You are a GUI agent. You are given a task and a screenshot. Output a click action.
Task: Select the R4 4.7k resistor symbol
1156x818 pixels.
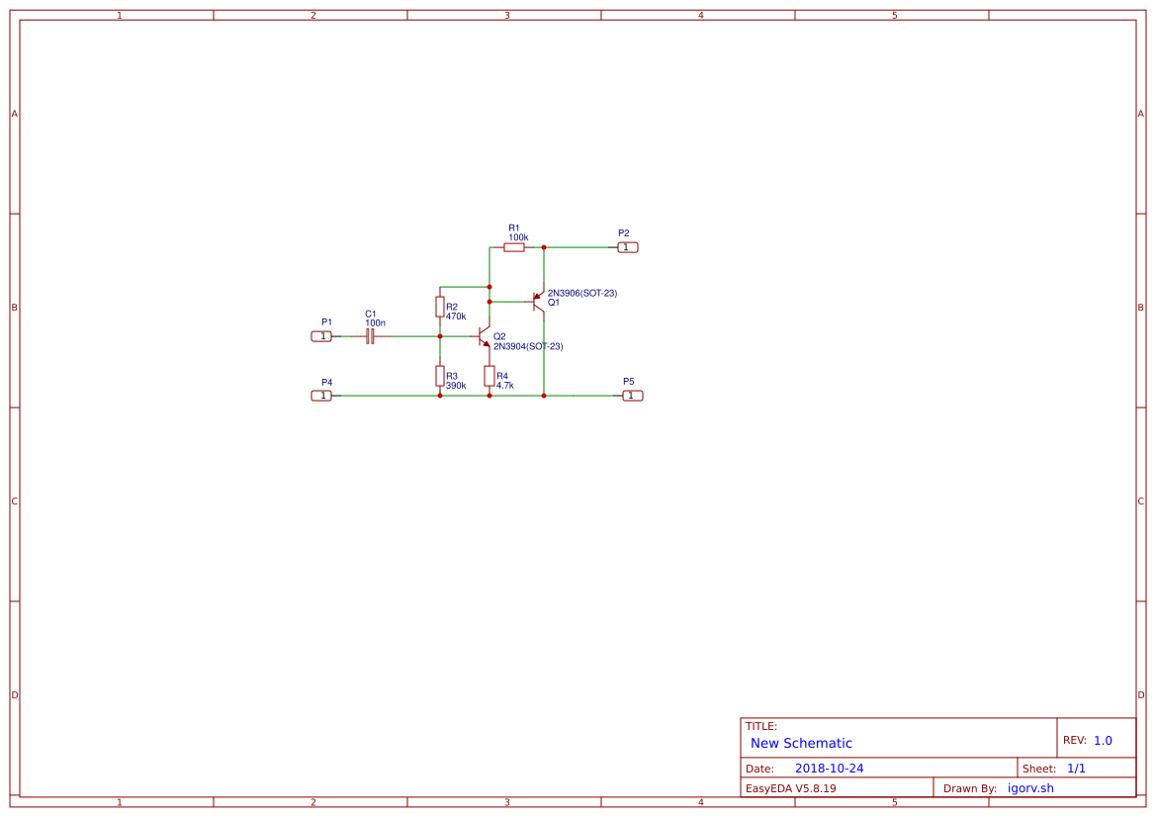489,377
